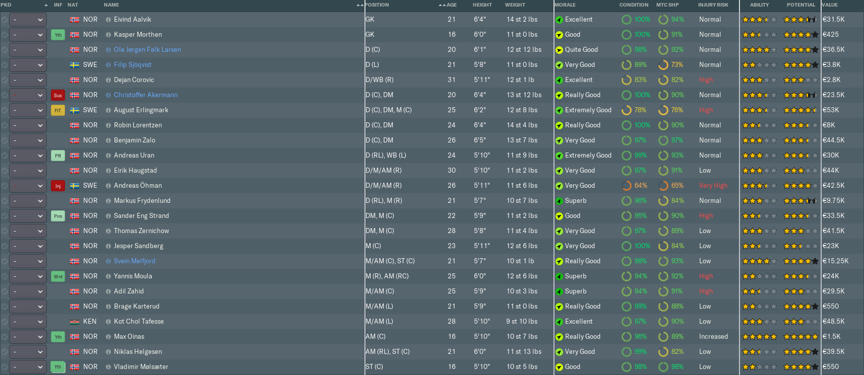Click the PR badge for Andreas Uran
The height and width of the screenshot is (375, 864).
point(58,156)
